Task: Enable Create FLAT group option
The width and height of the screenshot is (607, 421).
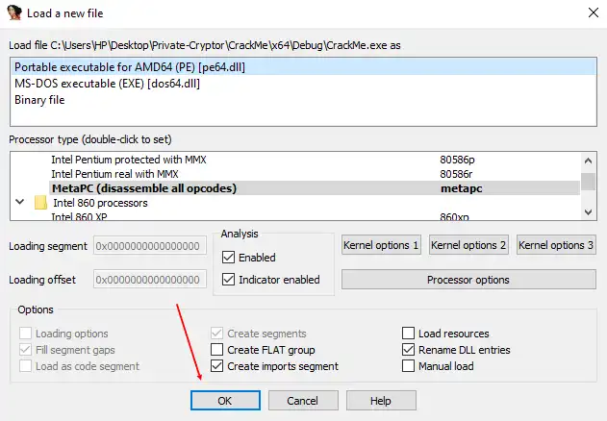Action: pyautogui.click(x=216, y=350)
